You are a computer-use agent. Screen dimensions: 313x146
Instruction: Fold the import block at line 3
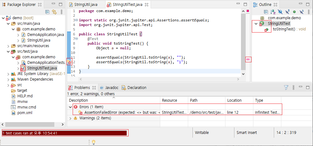coord(77,20)
